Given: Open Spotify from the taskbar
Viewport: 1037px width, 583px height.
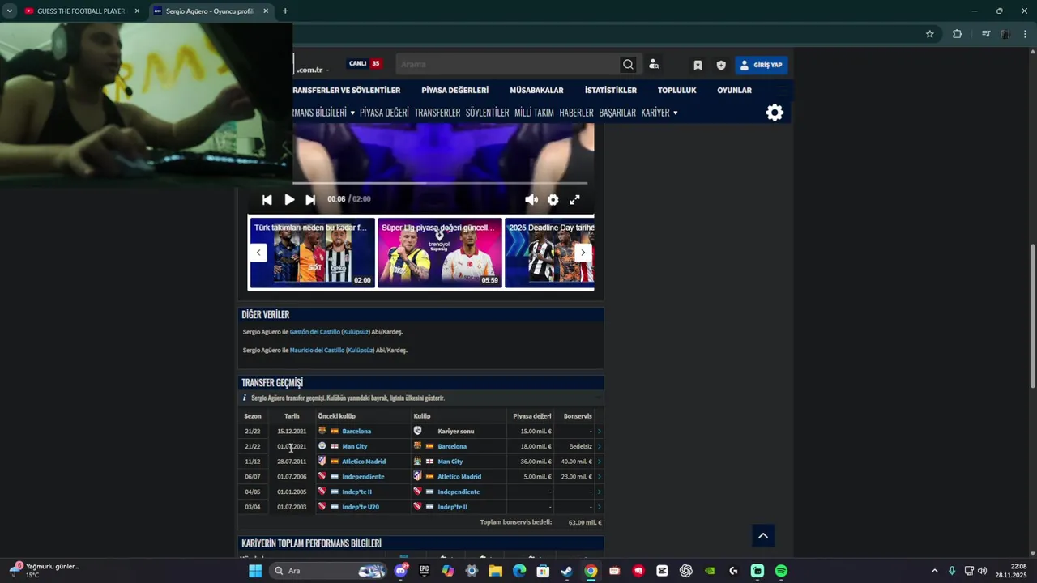Looking at the screenshot, I should [x=781, y=571].
